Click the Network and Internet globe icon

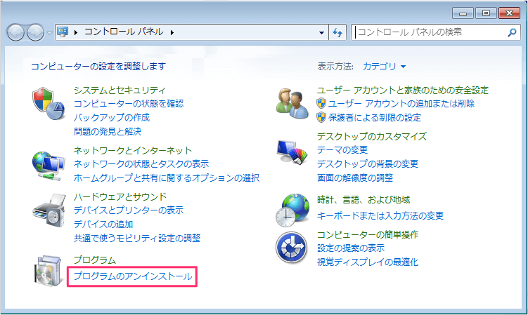click(x=48, y=164)
